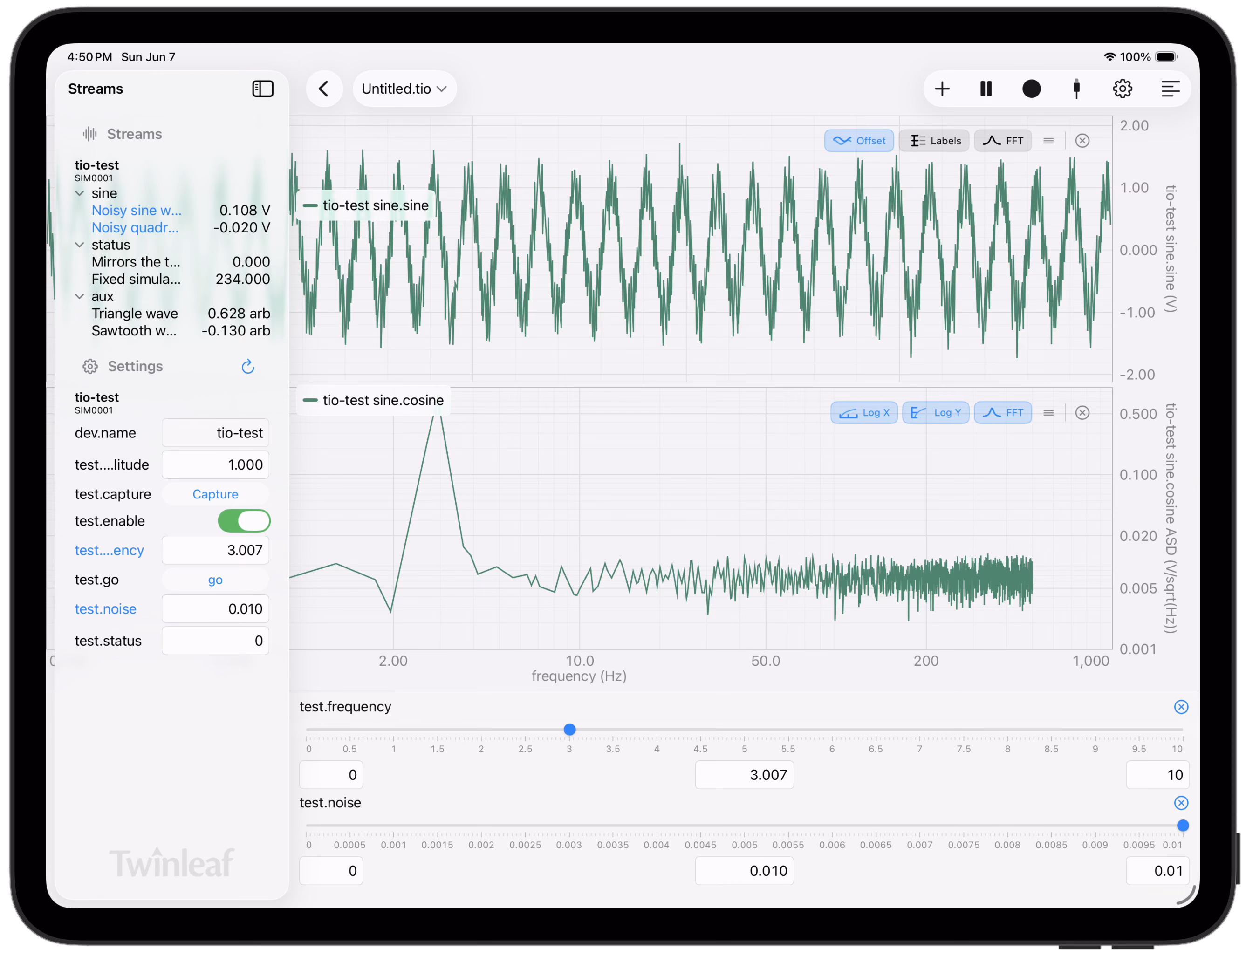Select the Noisy sine wave stream
The width and height of the screenshot is (1246, 956).
pyautogui.click(x=180, y=211)
